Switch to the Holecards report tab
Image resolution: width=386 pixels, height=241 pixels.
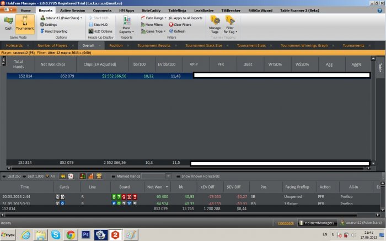pos(14,46)
